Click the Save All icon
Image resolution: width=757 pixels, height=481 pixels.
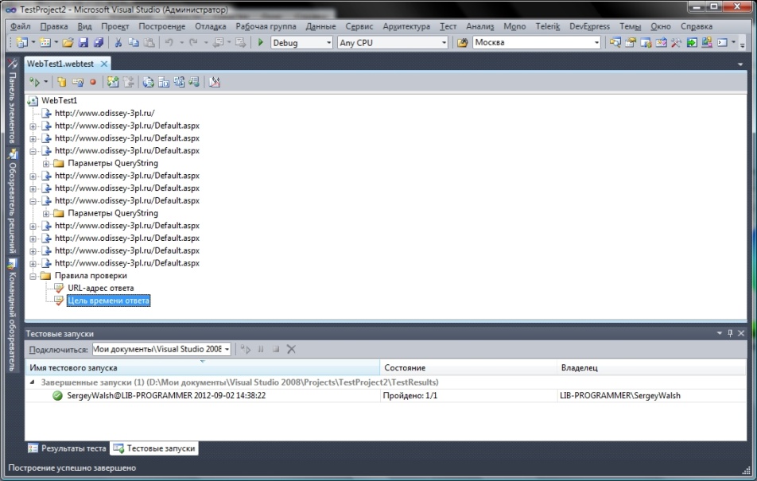[99, 42]
